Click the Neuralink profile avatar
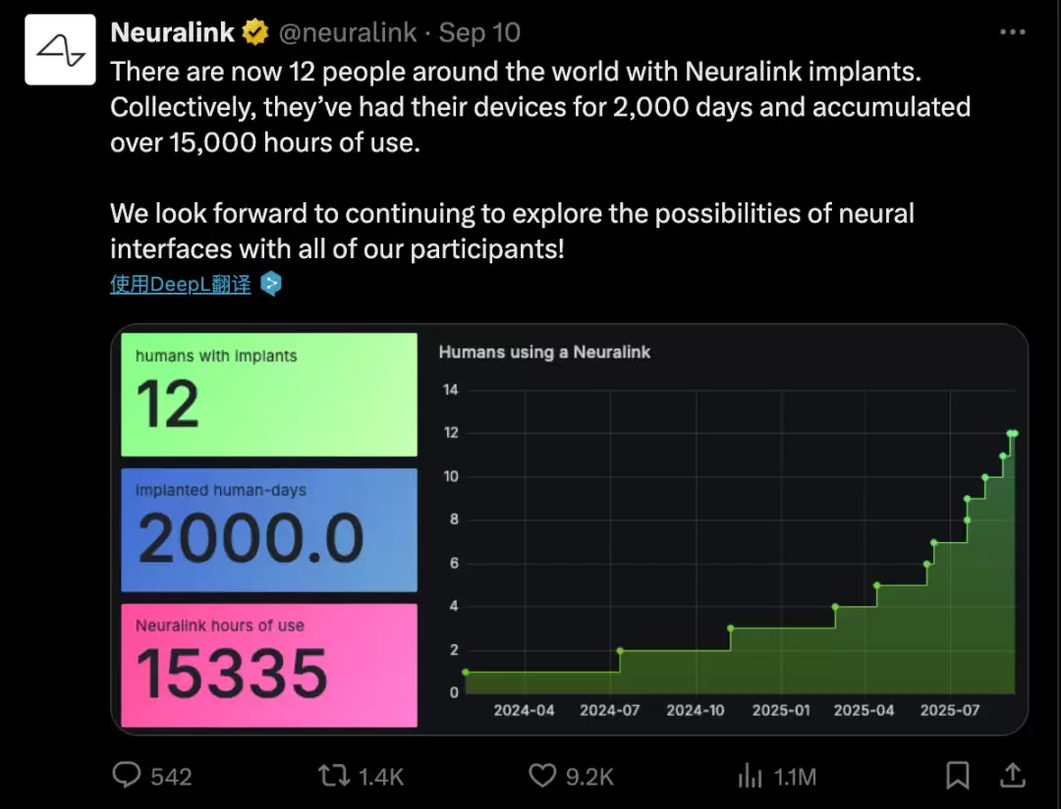The image size is (1061, 809). [x=60, y=49]
